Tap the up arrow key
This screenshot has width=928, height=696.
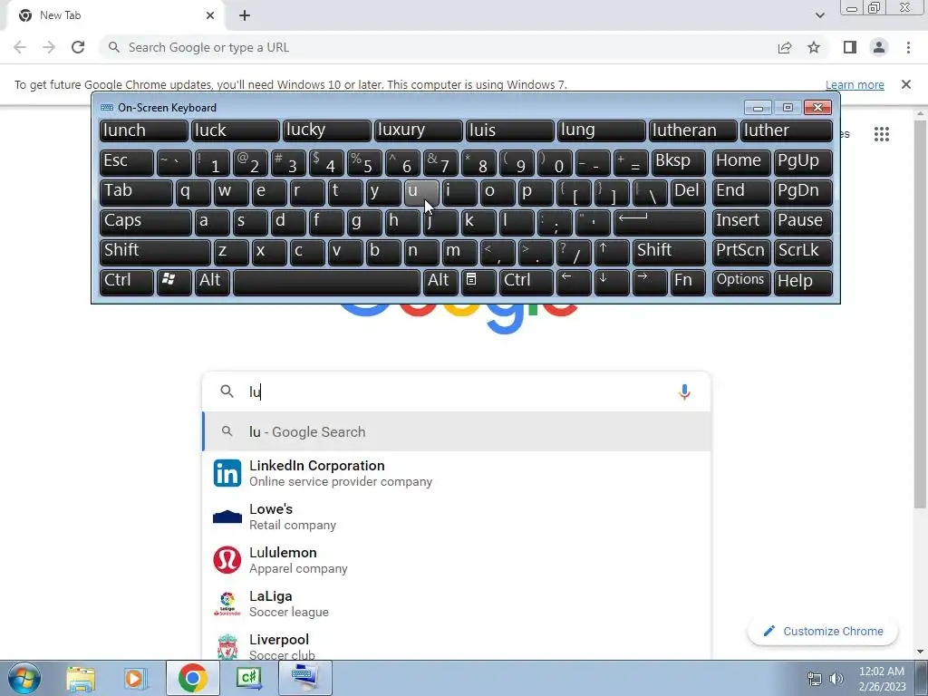point(612,252)
